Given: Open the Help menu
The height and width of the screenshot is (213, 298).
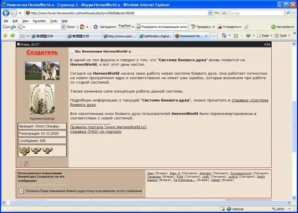Looking at the screenshot, I should 65,21.
